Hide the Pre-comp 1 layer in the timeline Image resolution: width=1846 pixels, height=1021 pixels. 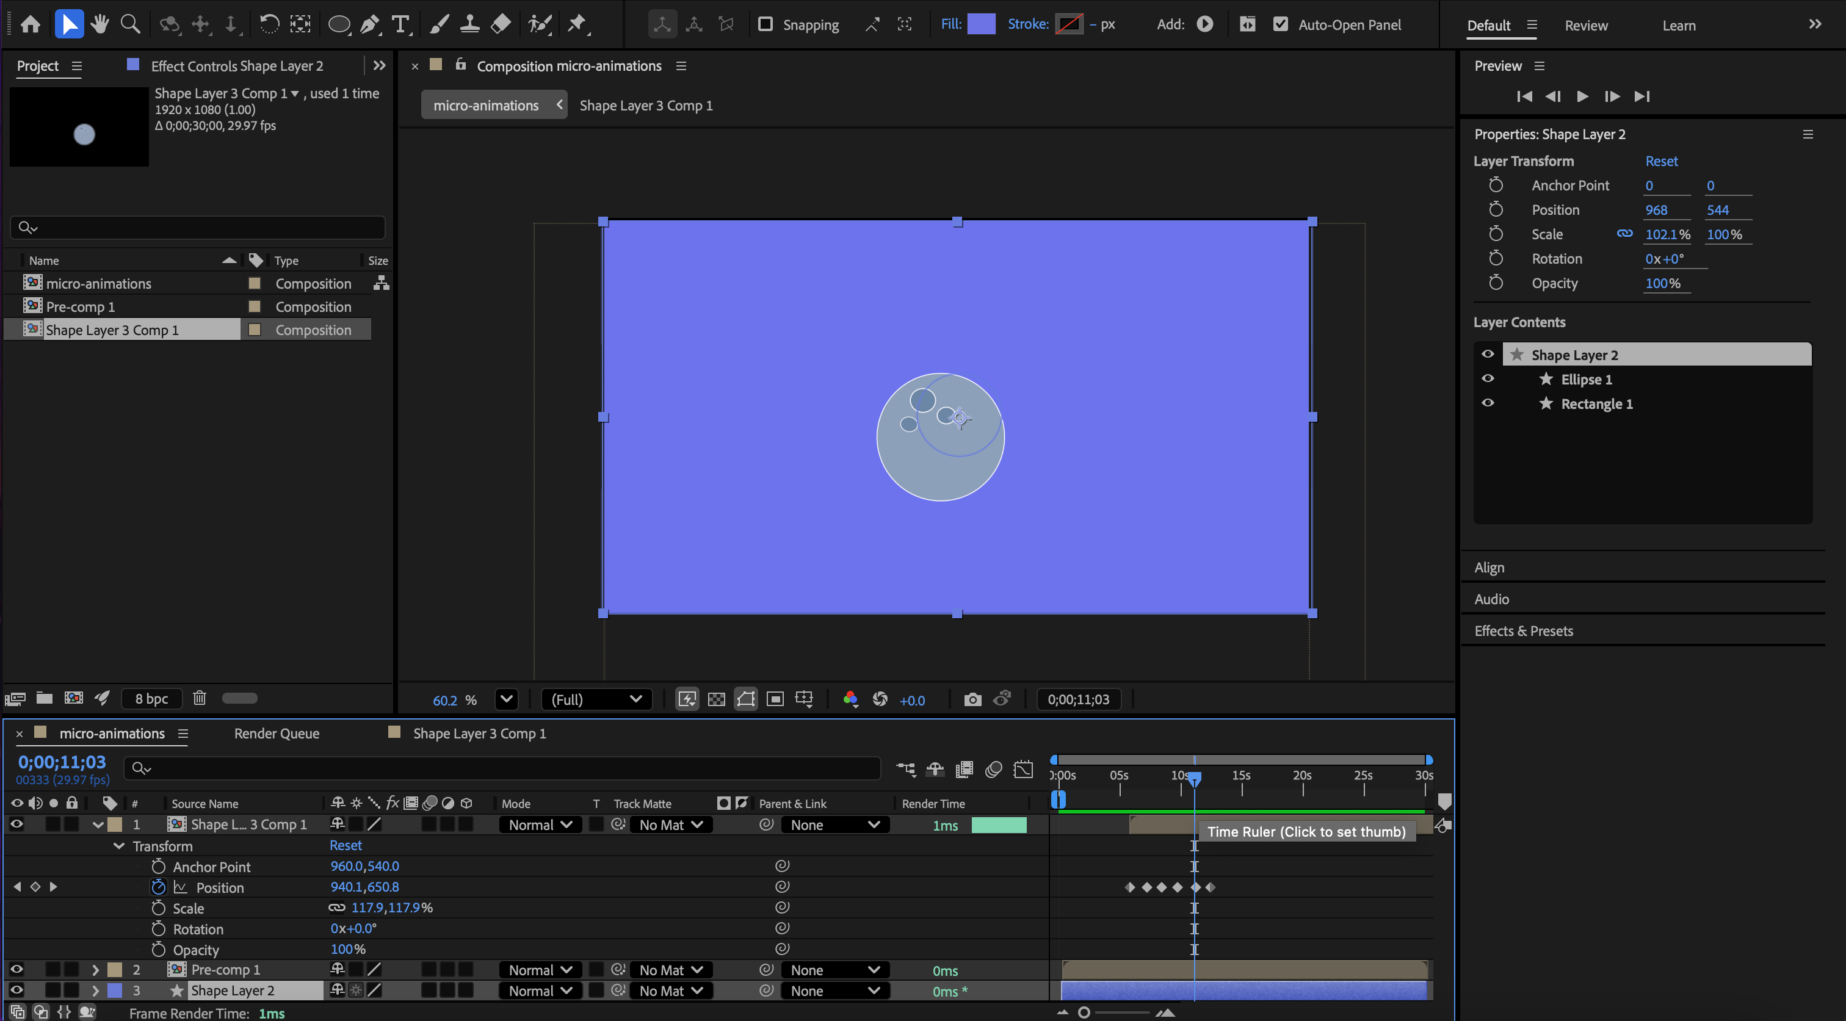tap(16, 969)
